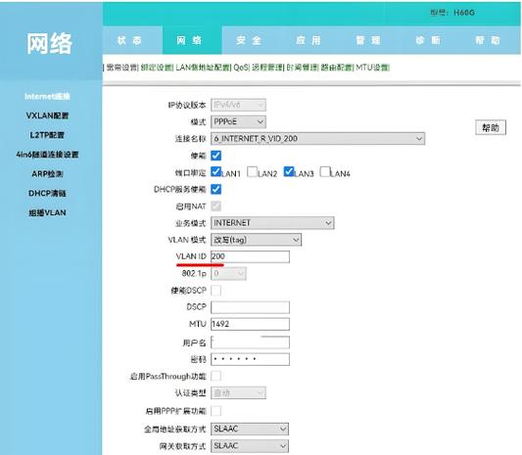Click the 帮助 button beside the form
This screenshot has width=522, height=455.
coord(491,127)
